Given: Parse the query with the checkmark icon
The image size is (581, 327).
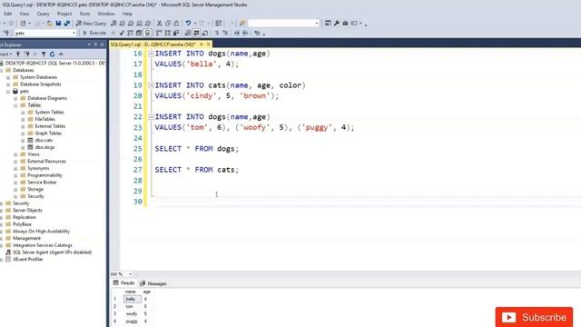Looking at the screenshot, I should [x=122, y=33].
